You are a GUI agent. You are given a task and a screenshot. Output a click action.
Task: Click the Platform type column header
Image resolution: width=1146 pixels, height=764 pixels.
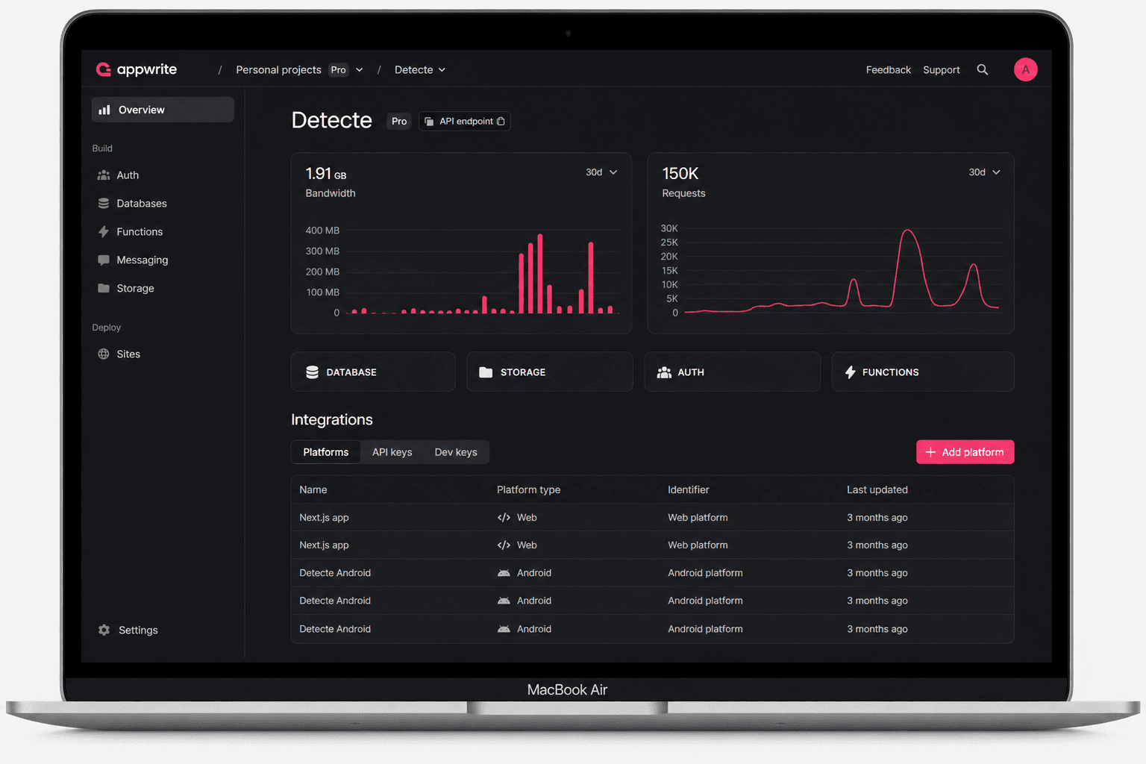coord(528,489)
